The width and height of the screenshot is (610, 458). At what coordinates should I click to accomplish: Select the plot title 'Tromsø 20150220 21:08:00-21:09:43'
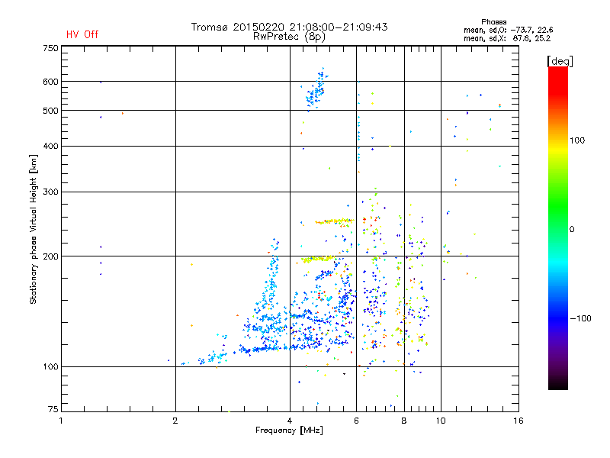click(290, 27)
